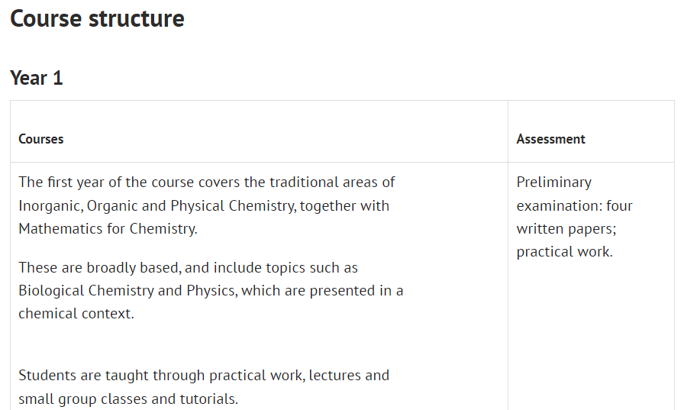Click the text examination: four

[x=575, y=206]
